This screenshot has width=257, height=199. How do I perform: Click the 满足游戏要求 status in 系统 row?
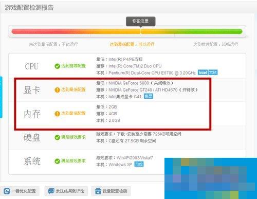click(74, 161)
